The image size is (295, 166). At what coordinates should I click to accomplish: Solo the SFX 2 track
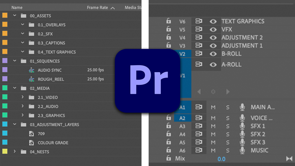click(228, 134)
